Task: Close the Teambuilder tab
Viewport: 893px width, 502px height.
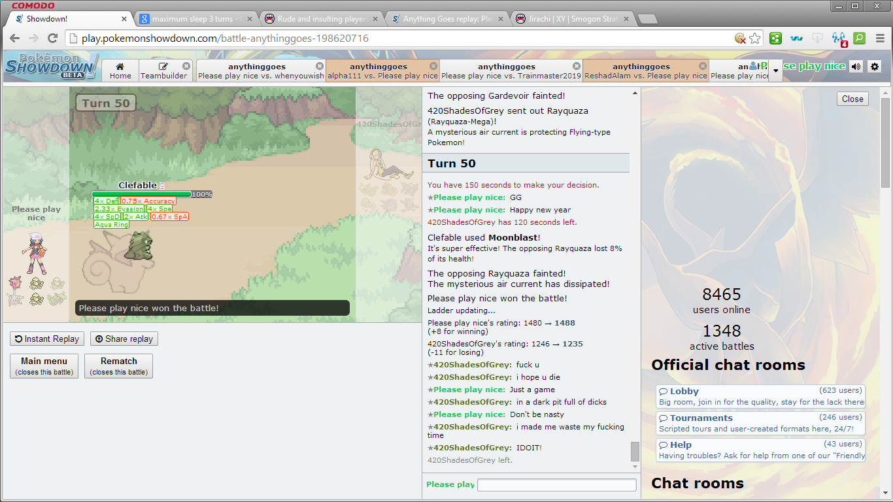Action: [x=186, y=66]
